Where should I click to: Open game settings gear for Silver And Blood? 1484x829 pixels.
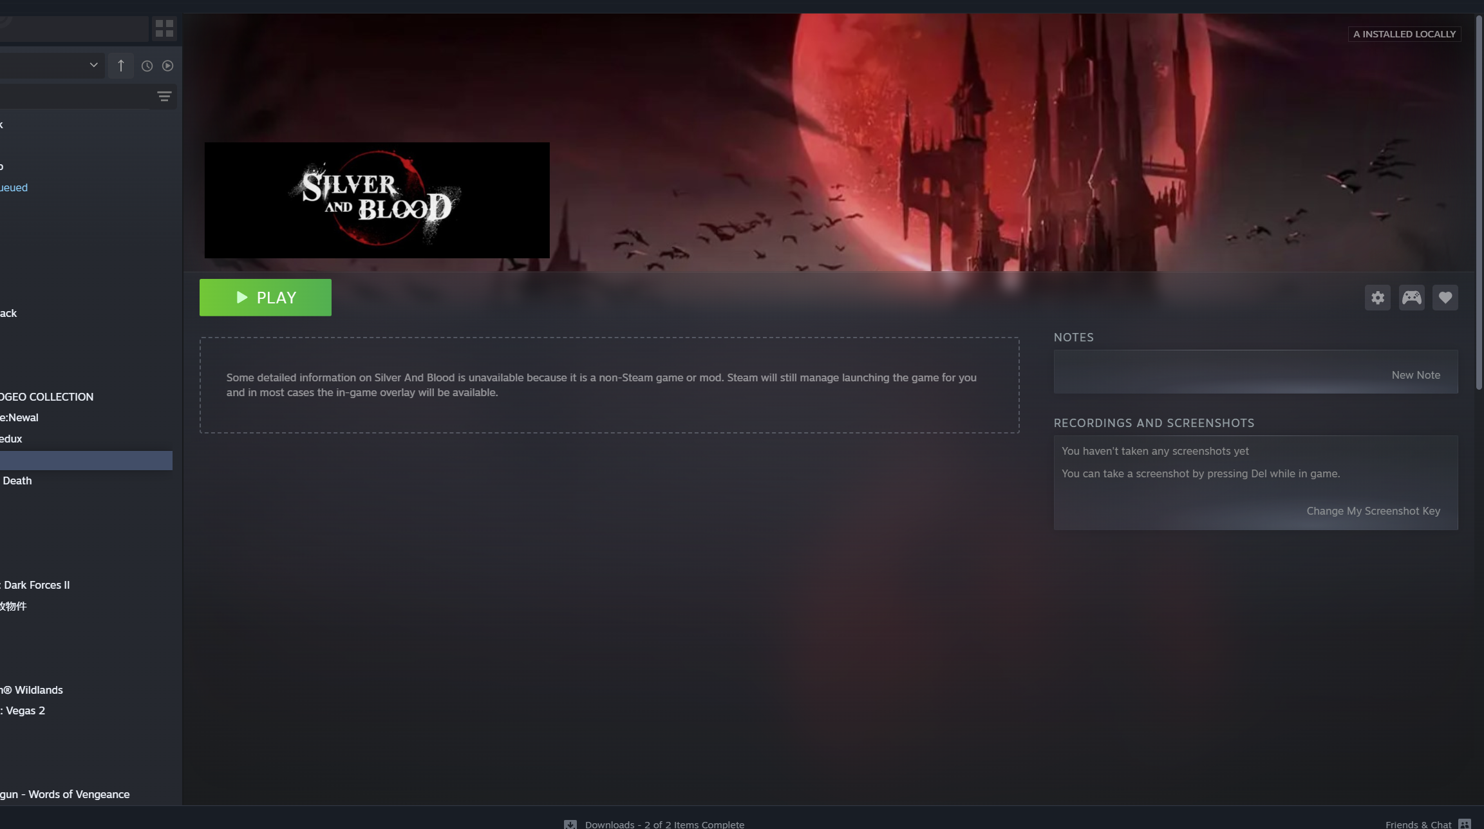tap(1377, 298)
